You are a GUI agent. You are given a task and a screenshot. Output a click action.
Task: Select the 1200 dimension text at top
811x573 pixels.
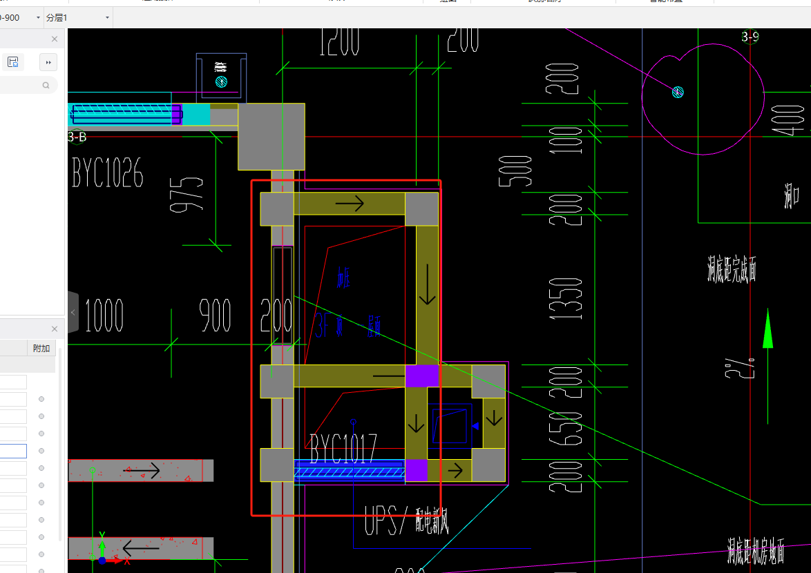point(339,41)
